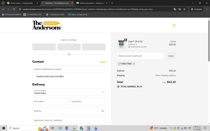Image resolution: width=210 pixels, height=131 pixels.
Task: Expand the Country/Region dropdown
Action: [69, 92]
